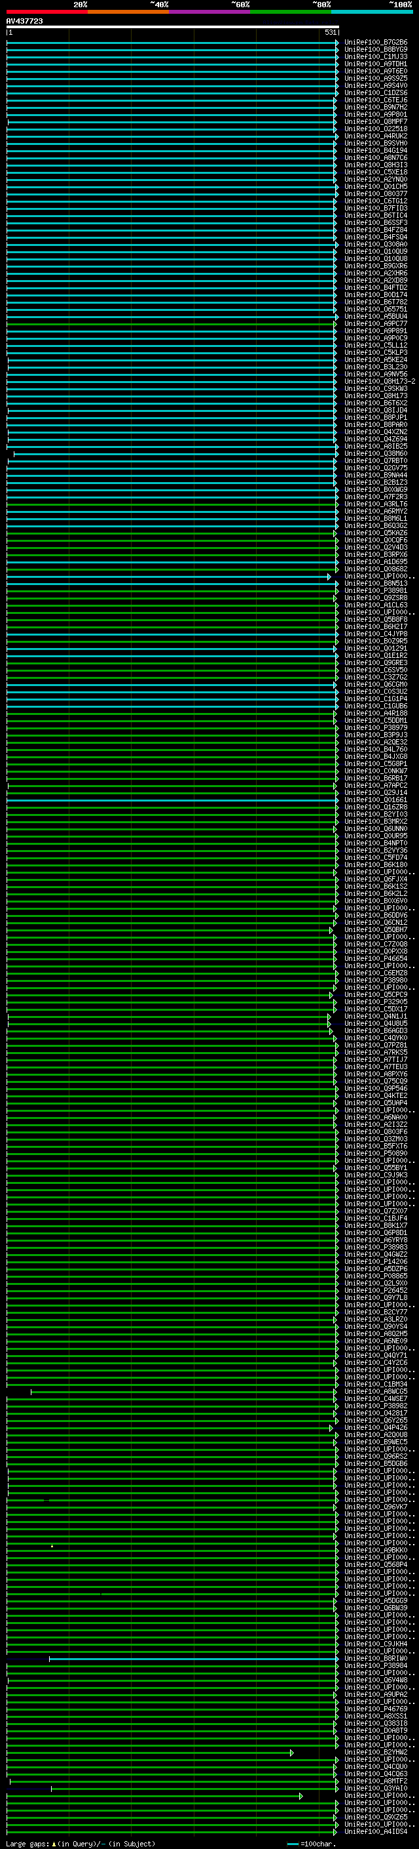Select label UniRef100_Q6CGM0
The width and height of the screenshot is (419, 1849).
(375, 684)
